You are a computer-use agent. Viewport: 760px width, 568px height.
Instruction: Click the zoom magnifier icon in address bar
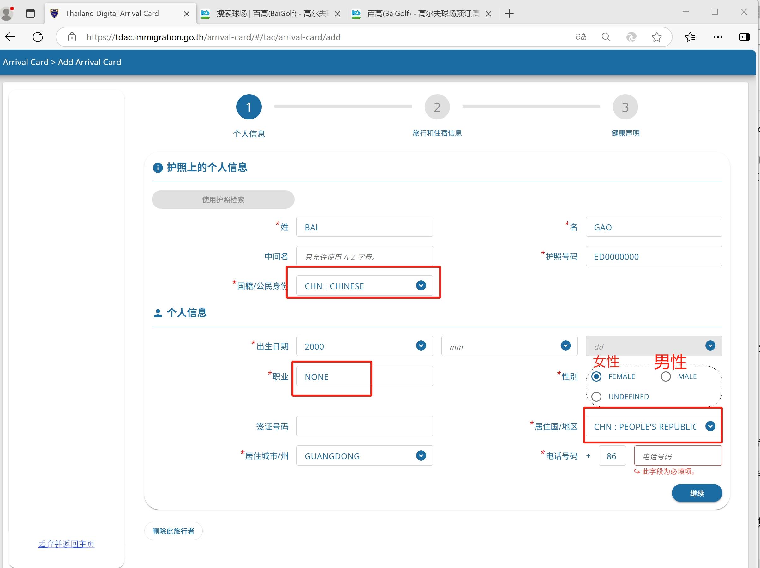pos(606,37)
